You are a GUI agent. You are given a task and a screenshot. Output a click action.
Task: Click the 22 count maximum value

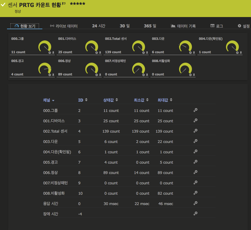click(x=165, y=142)
